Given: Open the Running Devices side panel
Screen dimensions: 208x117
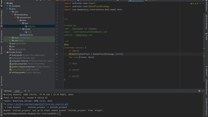Looking at the screenshot, I should click(x=206, y=87).
